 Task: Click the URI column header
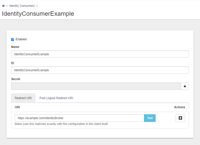tap(17, 107)
